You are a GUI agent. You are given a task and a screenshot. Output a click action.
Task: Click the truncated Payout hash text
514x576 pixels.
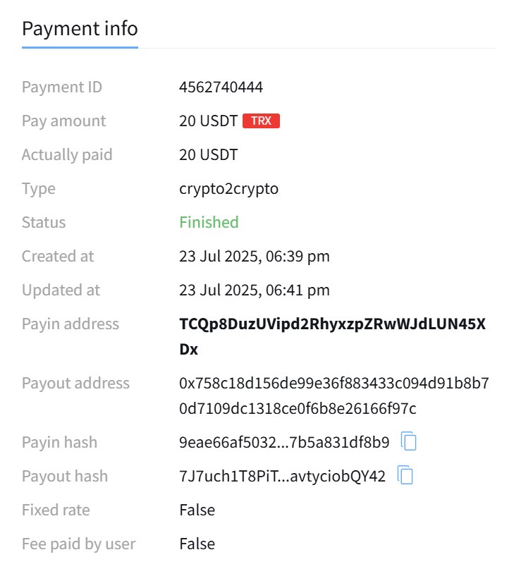(x=282, y=476)
